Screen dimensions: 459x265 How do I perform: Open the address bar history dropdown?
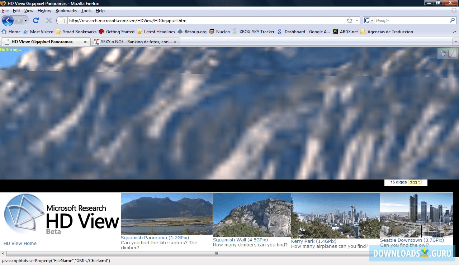click(x=357, y=21)
